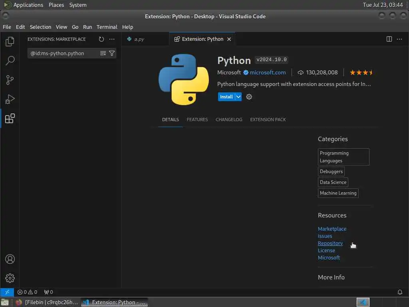Select the Debuggers category
The image size is (409, 307).
pos(331,171)
